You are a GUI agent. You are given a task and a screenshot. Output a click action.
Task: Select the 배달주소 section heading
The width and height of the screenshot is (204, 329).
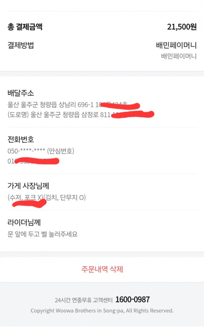click(x=21, y=93)
